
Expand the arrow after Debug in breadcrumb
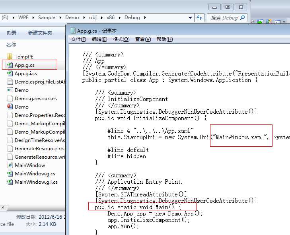(x=145, y=18)
